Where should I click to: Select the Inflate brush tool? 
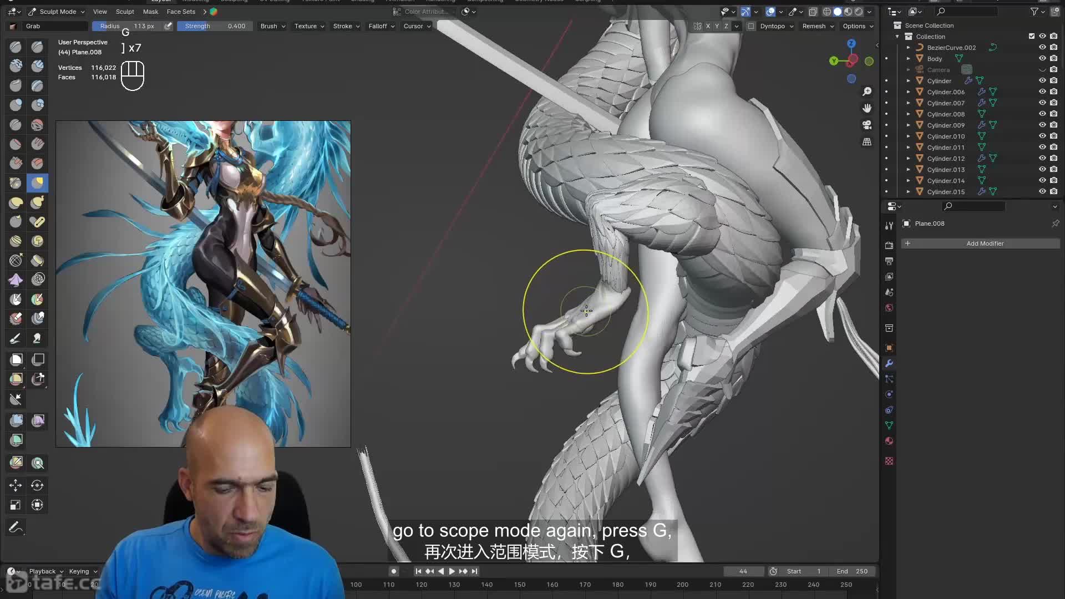[16, 105]
